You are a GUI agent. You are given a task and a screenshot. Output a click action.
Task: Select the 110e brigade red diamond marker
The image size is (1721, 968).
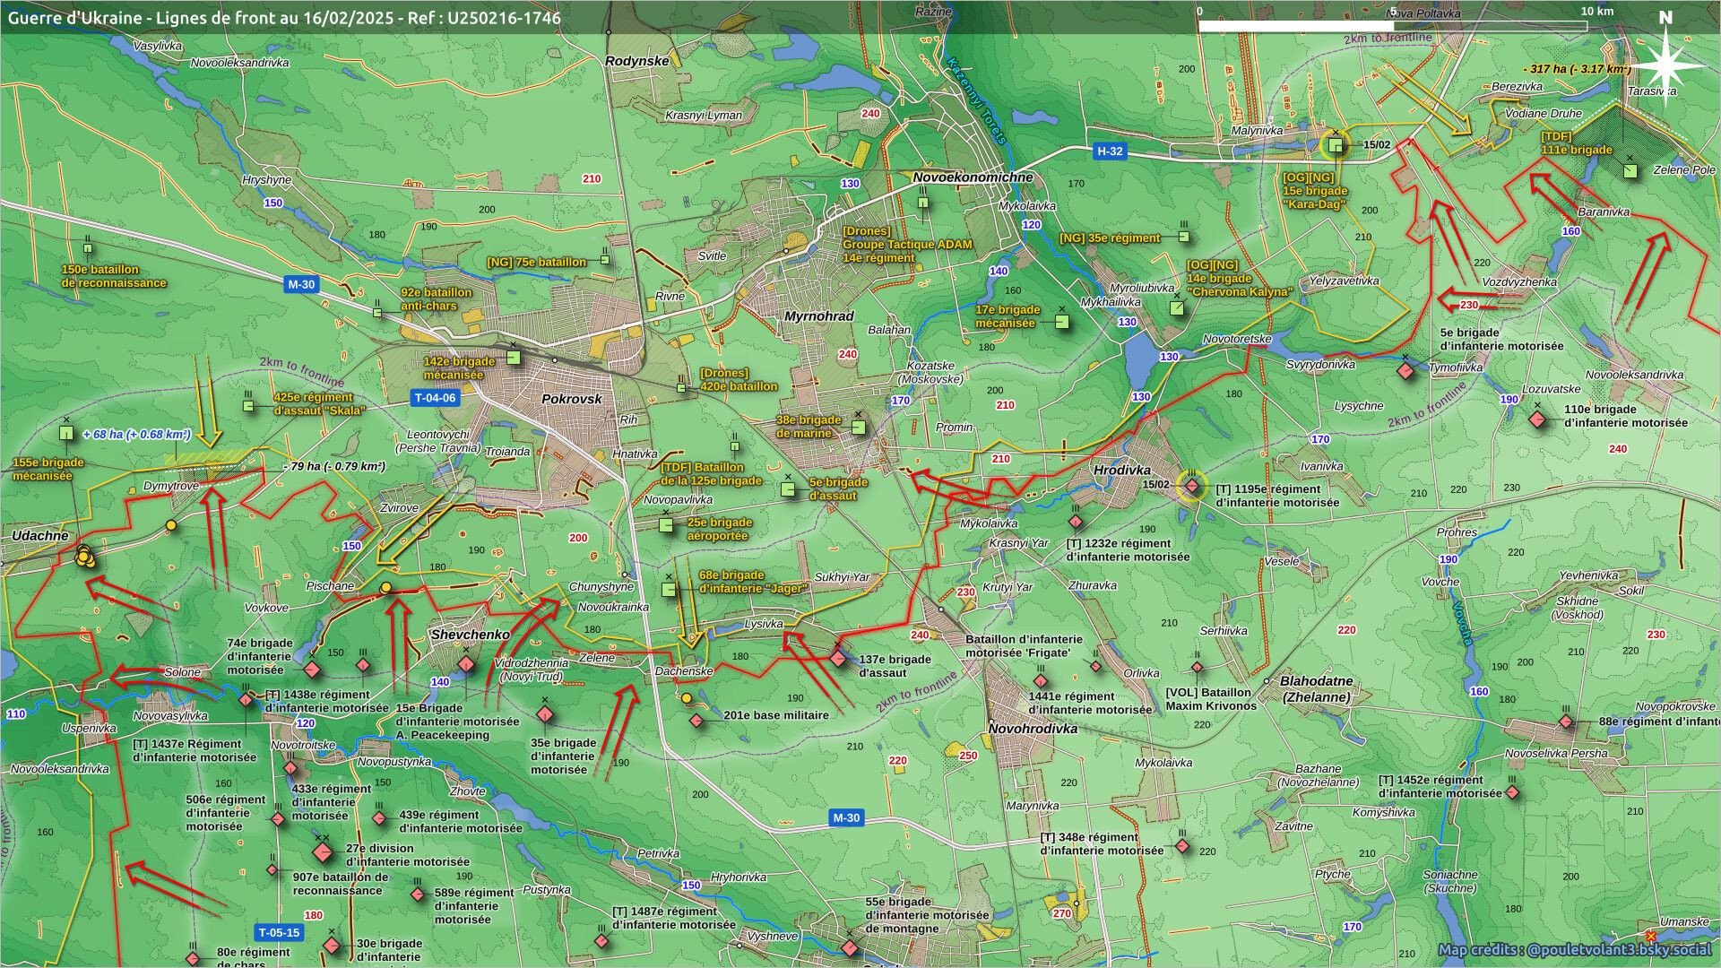1538,419
